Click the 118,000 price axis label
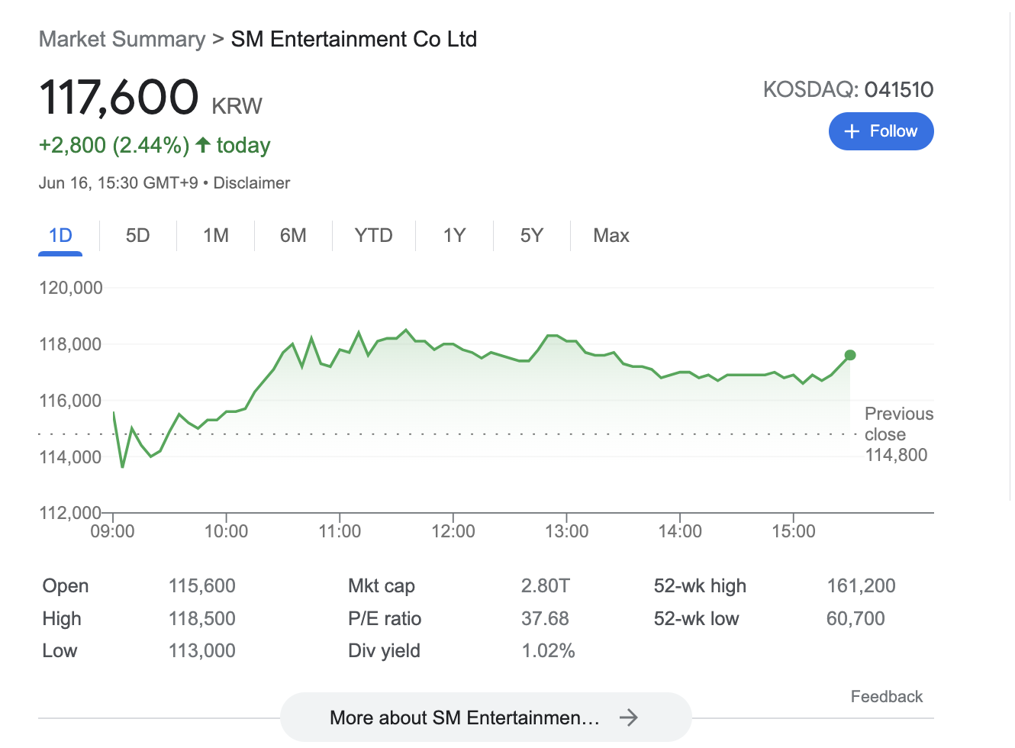The height and width of the screenshot is (748, 1015). click(x=70, y=344)
